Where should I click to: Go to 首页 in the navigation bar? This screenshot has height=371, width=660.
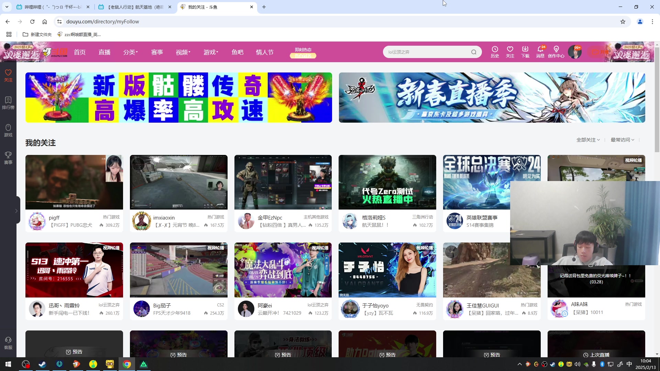click(x=80, y=52)
